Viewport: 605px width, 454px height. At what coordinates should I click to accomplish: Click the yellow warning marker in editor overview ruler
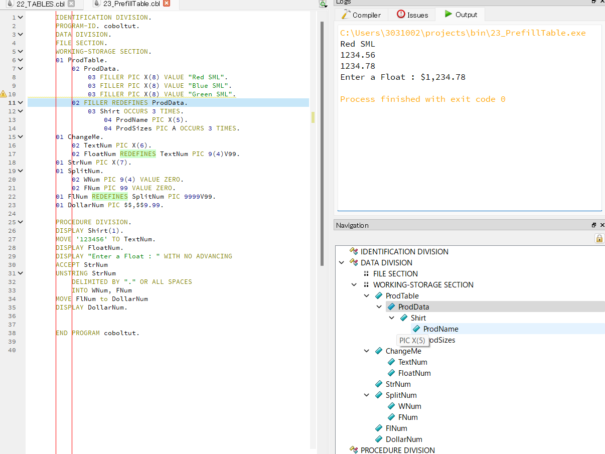[313, 117]
